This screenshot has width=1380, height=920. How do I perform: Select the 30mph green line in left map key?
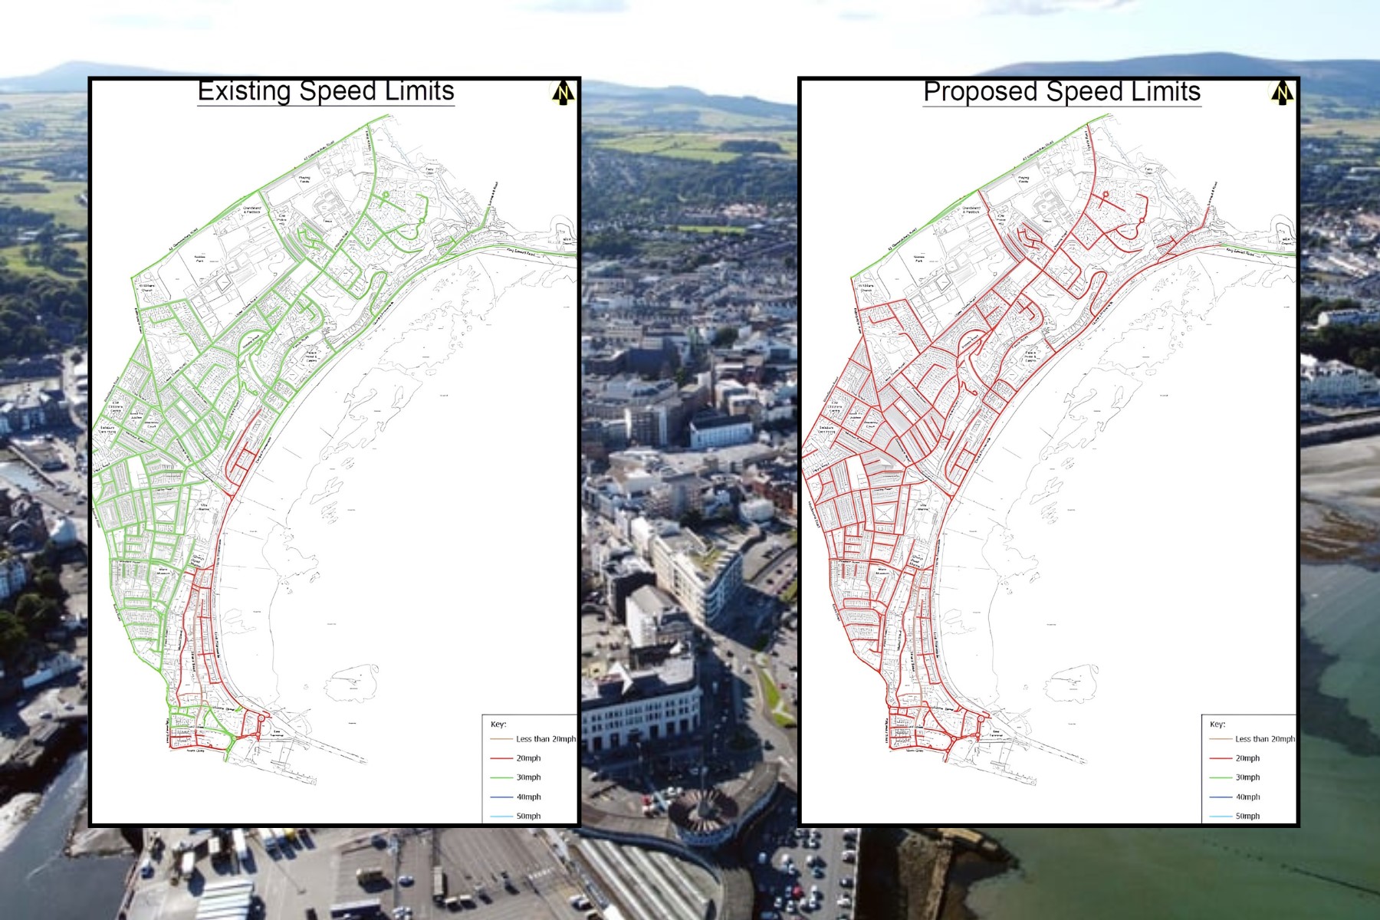point(503,777)
